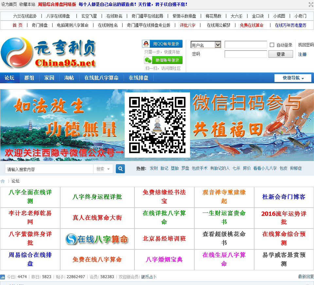Open the 用户名 login type dropdown

click(x=206, y=45)
